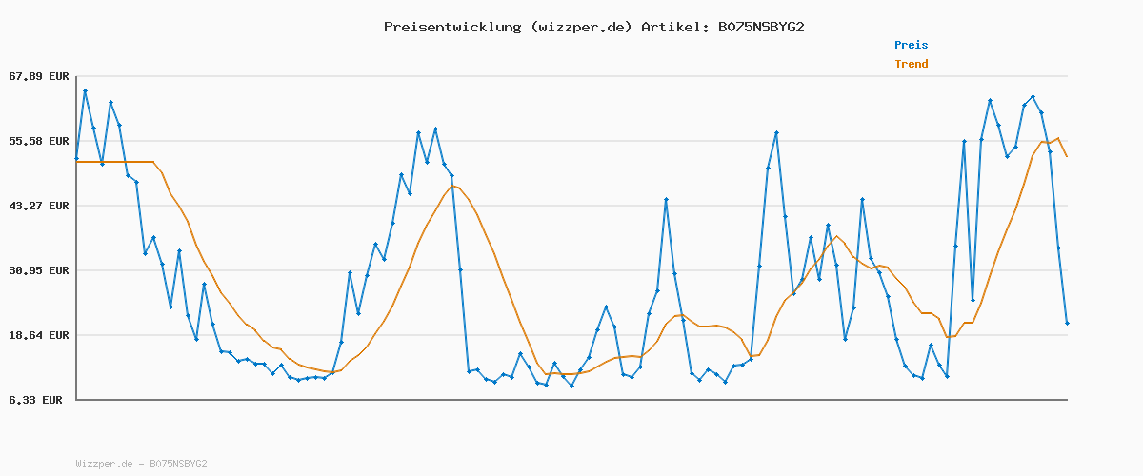Click the 30.95 EUR axis label
1143x476 pixels.
(x=39, y=270)
